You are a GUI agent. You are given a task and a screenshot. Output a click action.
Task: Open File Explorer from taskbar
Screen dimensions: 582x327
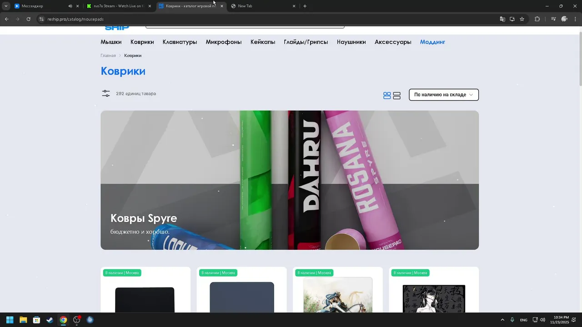[23, 320]
